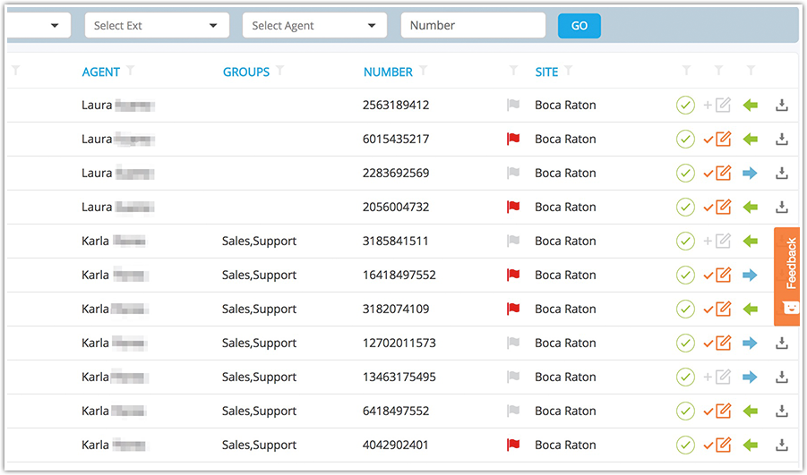Click the green check circle for call 2283692569
Viewport: 807px width, 475px height.
click(x=685, y=174)
